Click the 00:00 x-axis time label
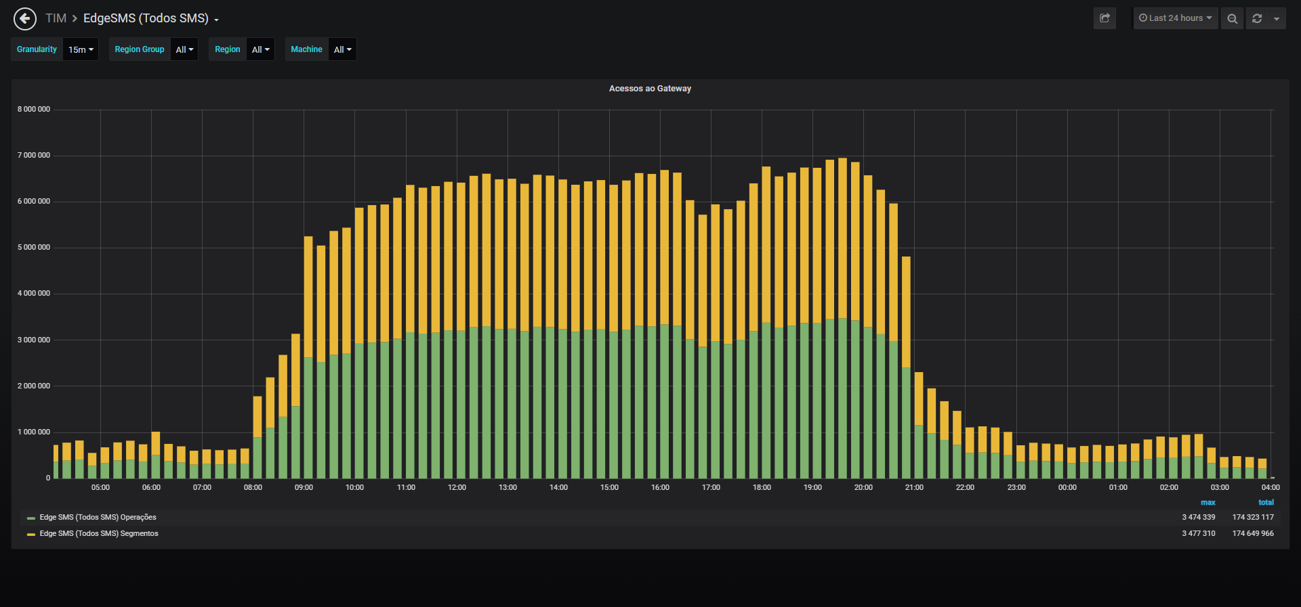 coord(1067,487)
